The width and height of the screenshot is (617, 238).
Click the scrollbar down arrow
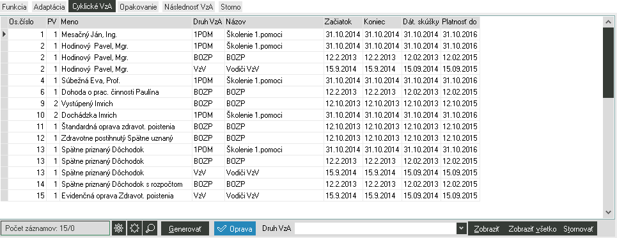608,212
